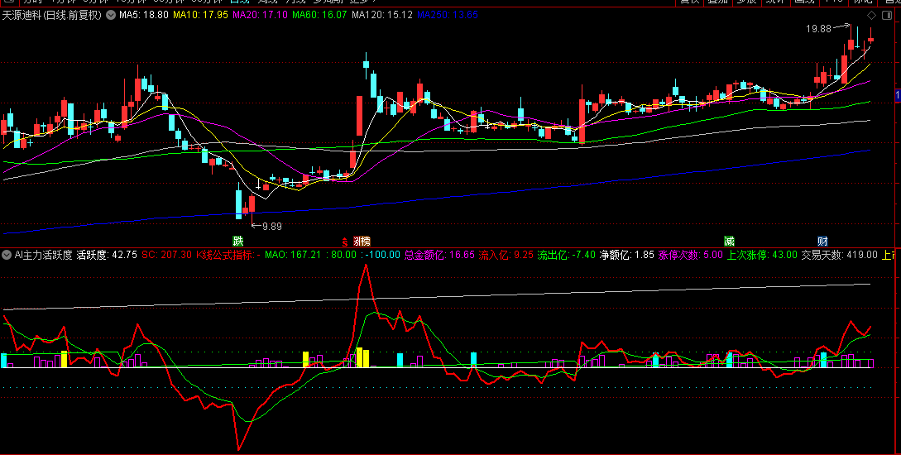Click the K线公式指标 label

pos(225,255)
